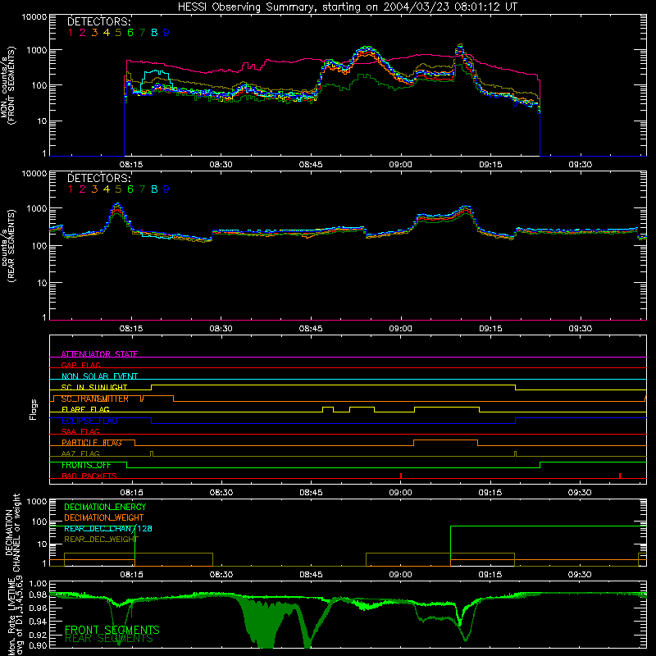Viewport: 656px width, 656px height.
Task: Select blue detector number 9 in front segments legend
Action: coord(166,32)
